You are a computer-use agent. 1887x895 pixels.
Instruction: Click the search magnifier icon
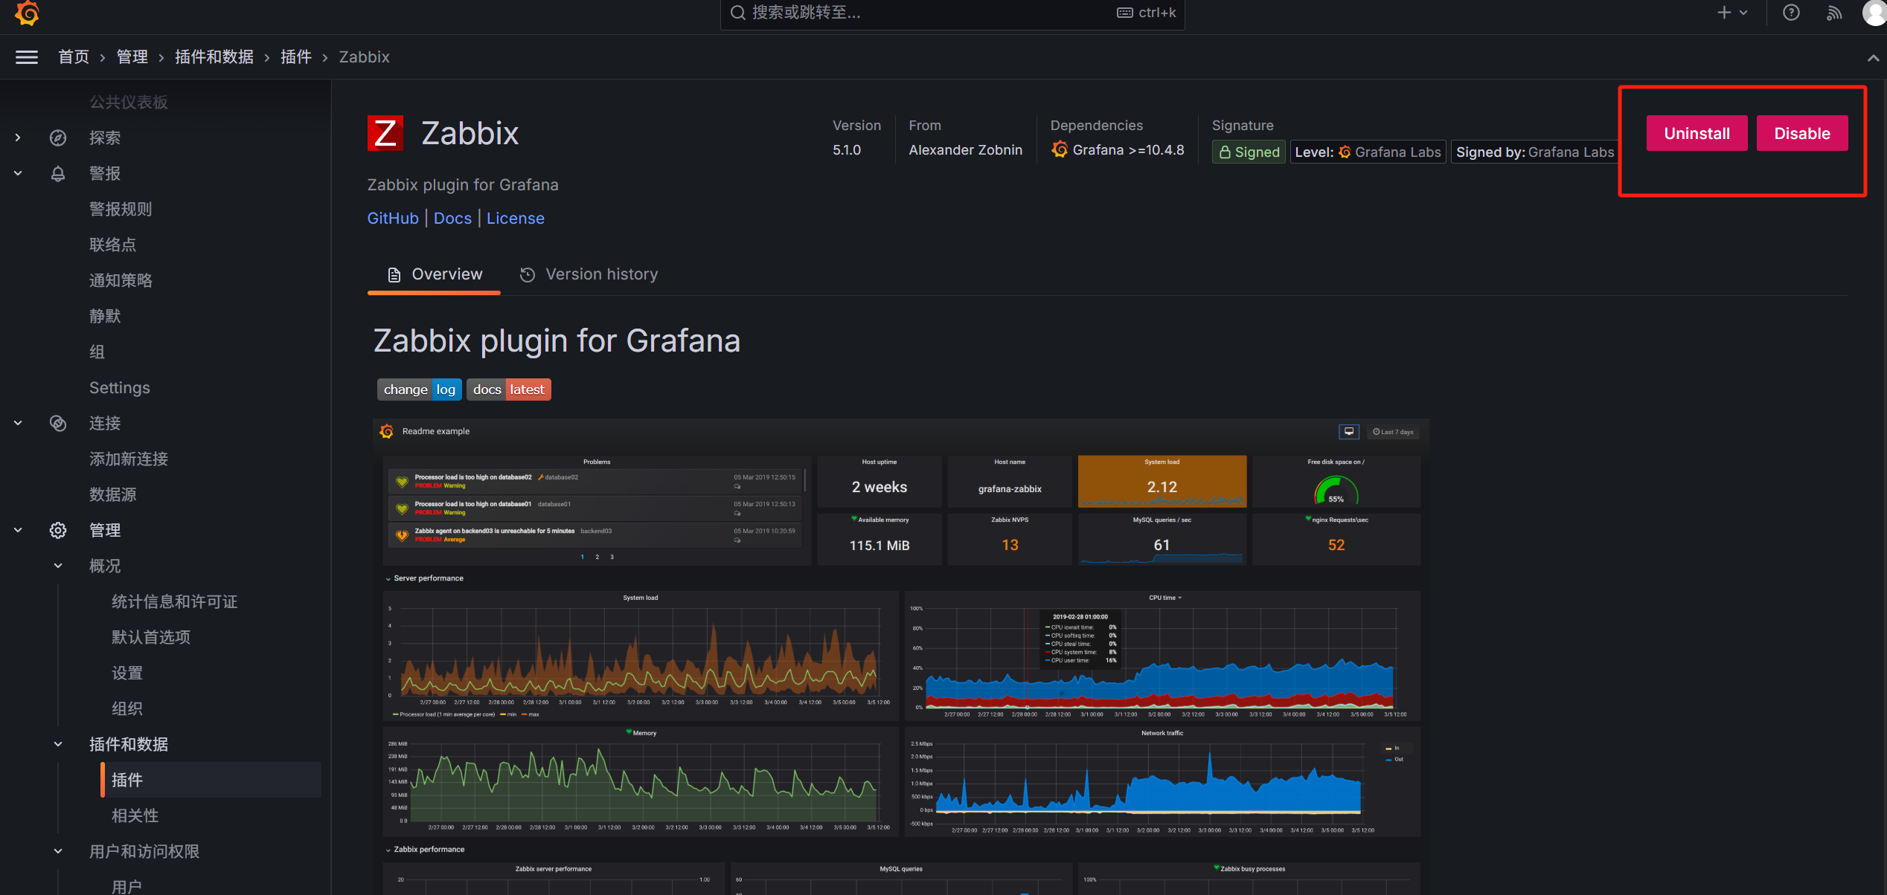737,13
